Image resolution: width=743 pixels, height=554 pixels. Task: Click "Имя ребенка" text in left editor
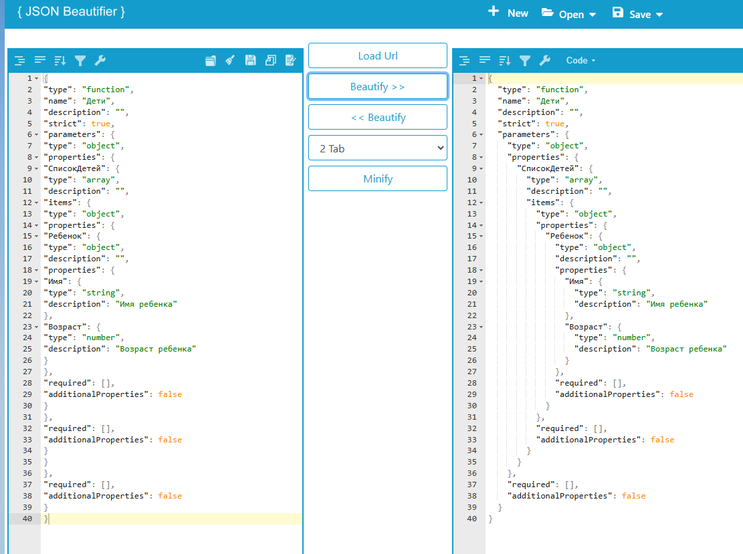pos(146,305)
